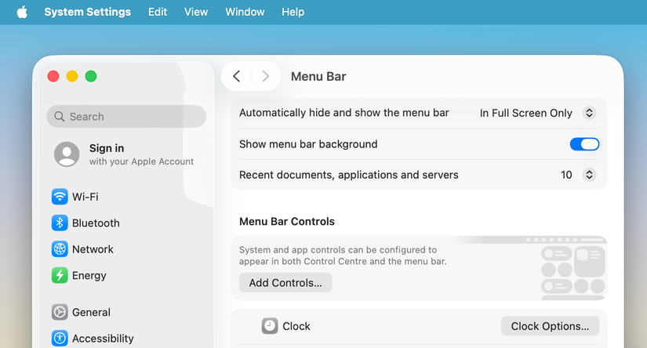Focus the Search field
647x348 pixels.
coord(127,116)
